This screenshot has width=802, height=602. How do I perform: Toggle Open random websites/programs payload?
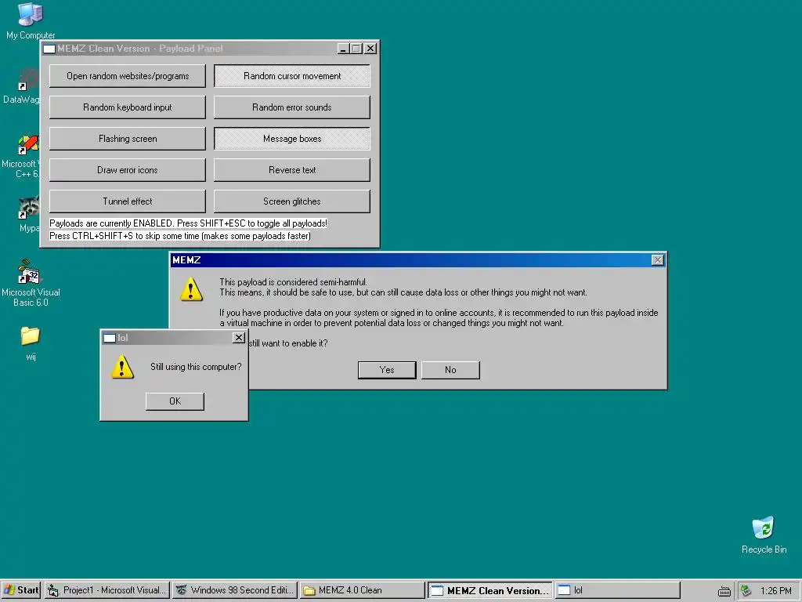click(128, 76)
